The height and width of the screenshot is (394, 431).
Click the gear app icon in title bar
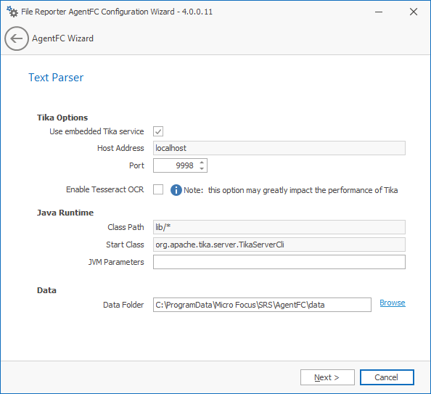click(12, 12)
